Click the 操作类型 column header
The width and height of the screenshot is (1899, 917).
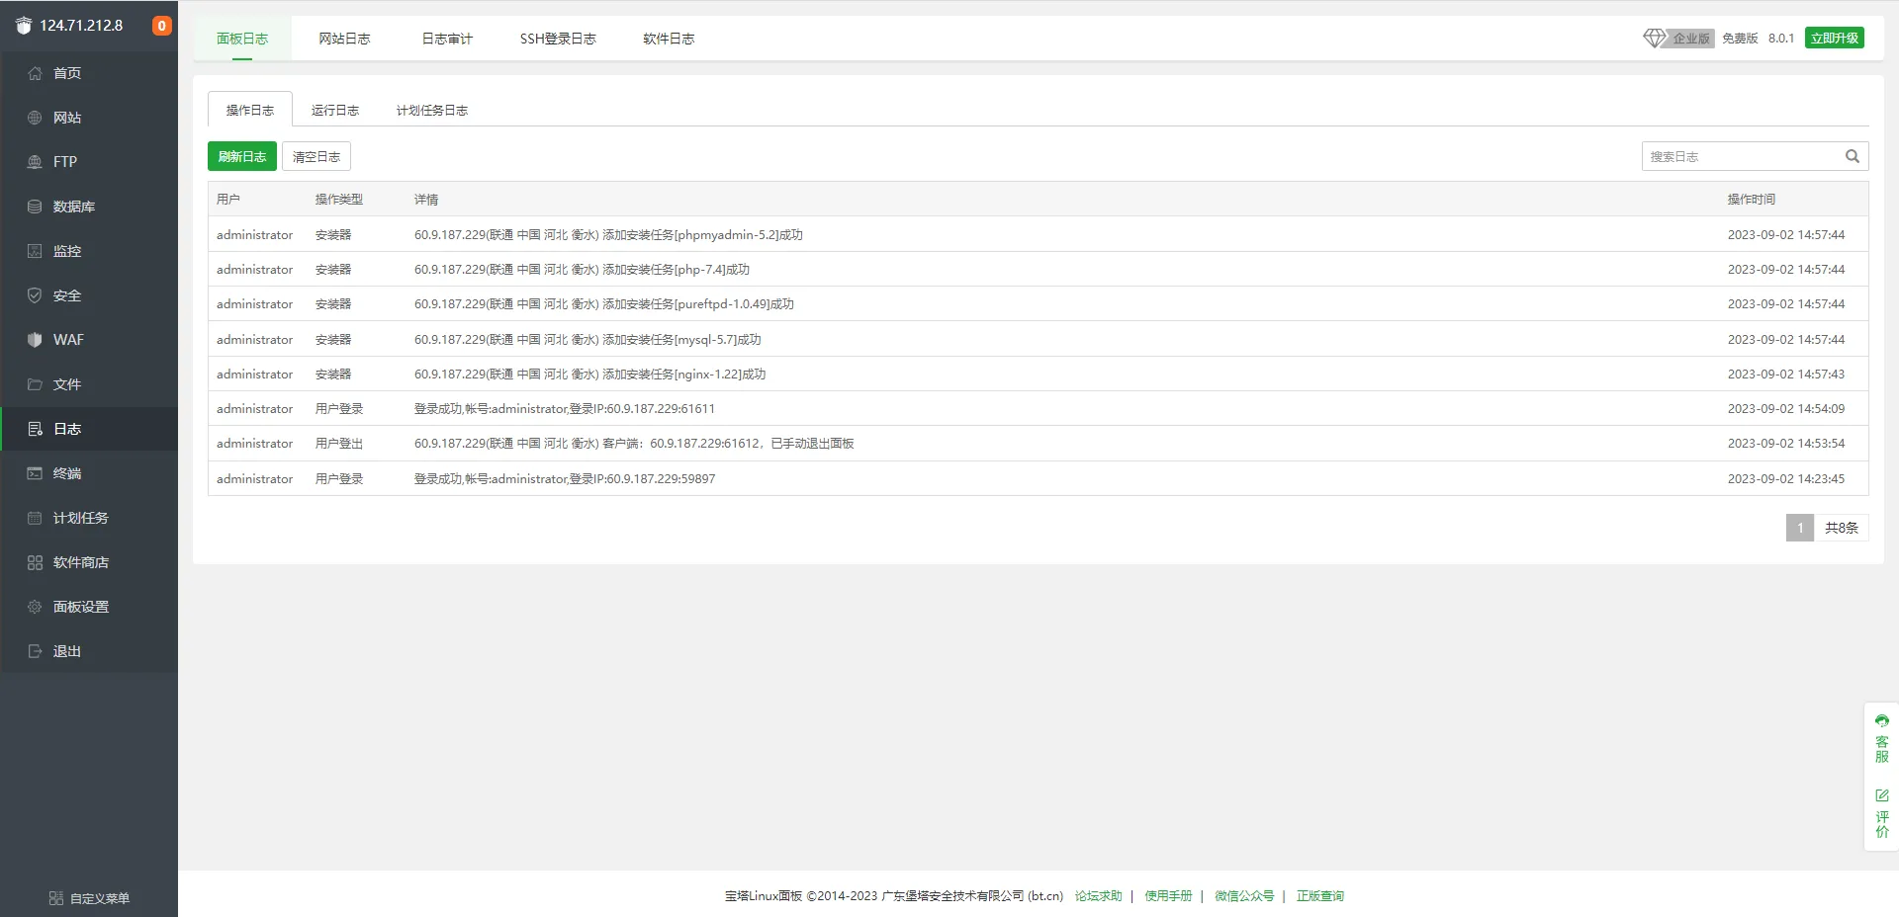(339, 200)
